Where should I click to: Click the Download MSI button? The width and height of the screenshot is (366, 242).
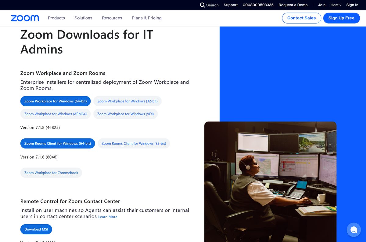pos(36,229)
